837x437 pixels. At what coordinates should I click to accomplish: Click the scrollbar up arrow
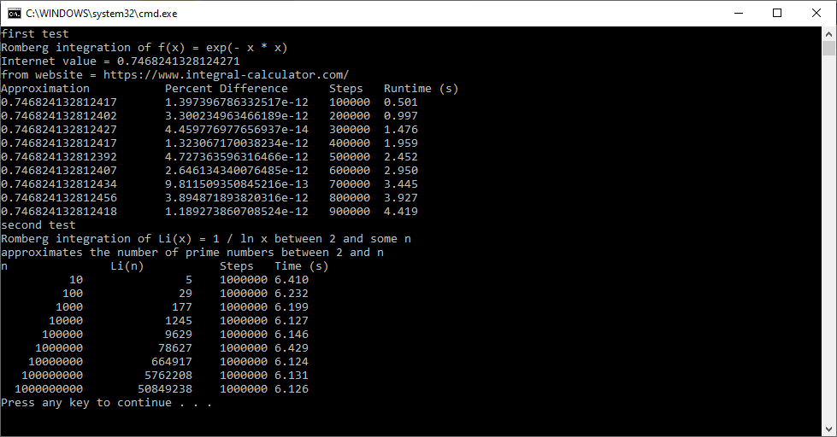tap(828, 34)
